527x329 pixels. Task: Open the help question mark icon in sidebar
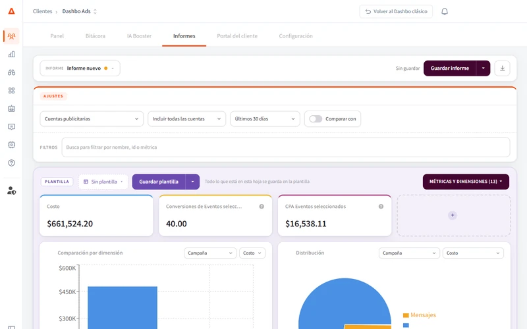coord(11,163)
